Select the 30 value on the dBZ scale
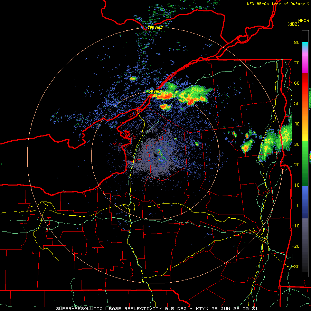The width and height of the screenshot is (311, 311). 297,144
